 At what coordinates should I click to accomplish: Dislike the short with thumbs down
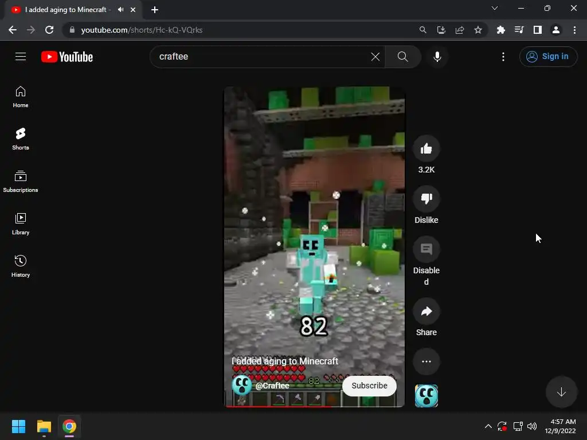click(426, 199)
